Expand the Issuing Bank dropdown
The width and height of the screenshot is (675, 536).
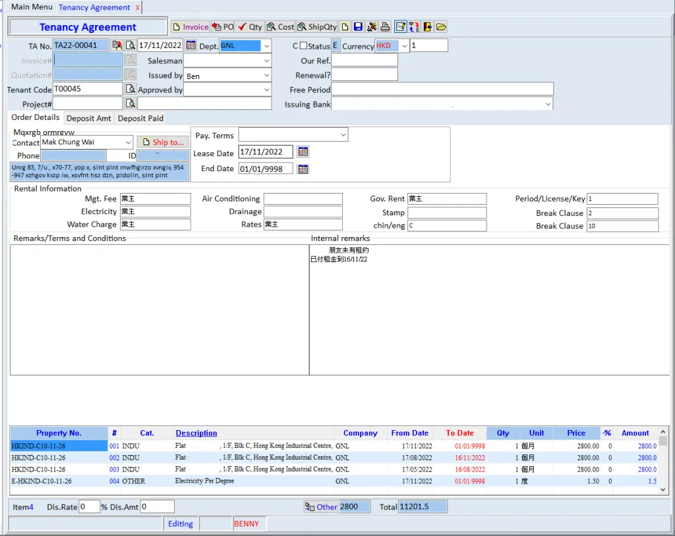point(548,104)
